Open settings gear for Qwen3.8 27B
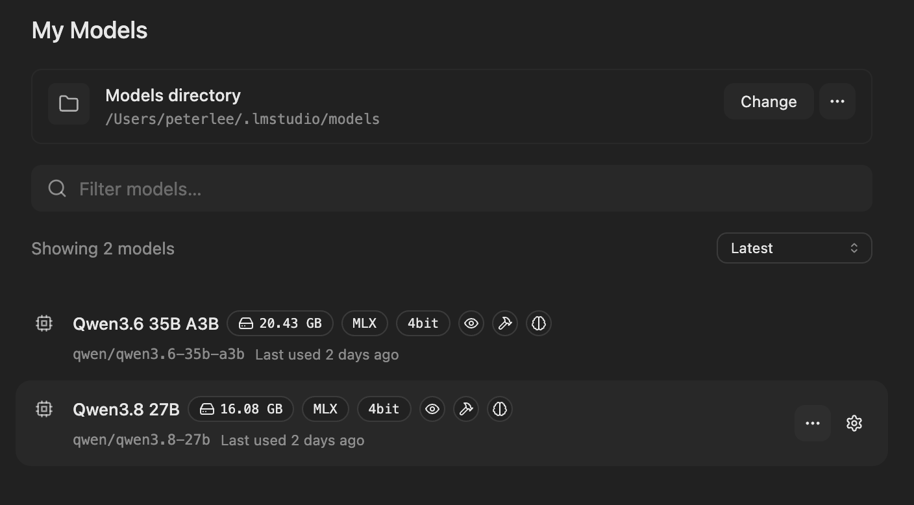Image resolution: width=914 pixels, height=505 pixels. point(854,423)
